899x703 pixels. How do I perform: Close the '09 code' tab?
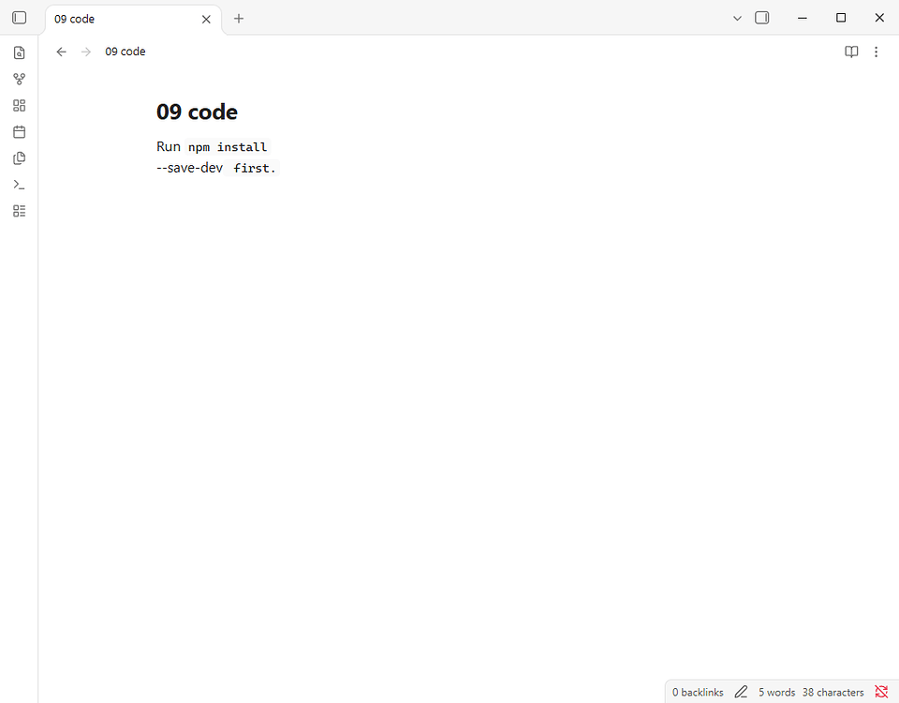[206, 19]
